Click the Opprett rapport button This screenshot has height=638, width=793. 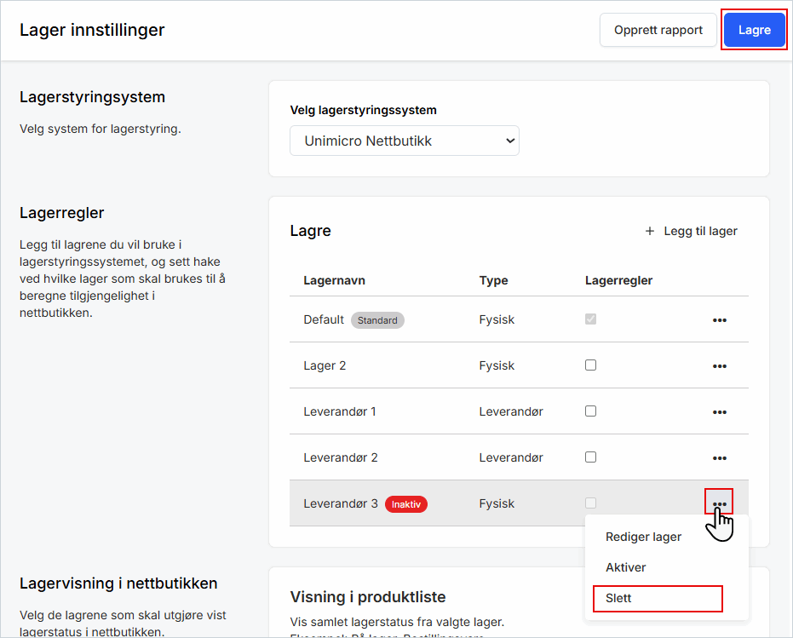click(x=658, y=30)
